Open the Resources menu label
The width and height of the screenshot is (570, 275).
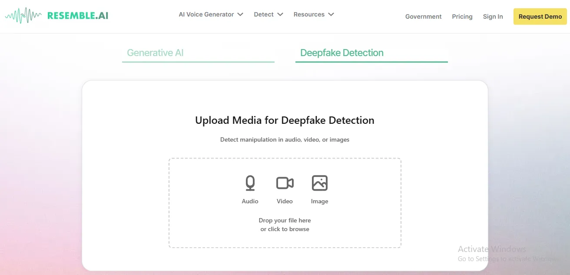pyautogui.click(x=309, y=14)
